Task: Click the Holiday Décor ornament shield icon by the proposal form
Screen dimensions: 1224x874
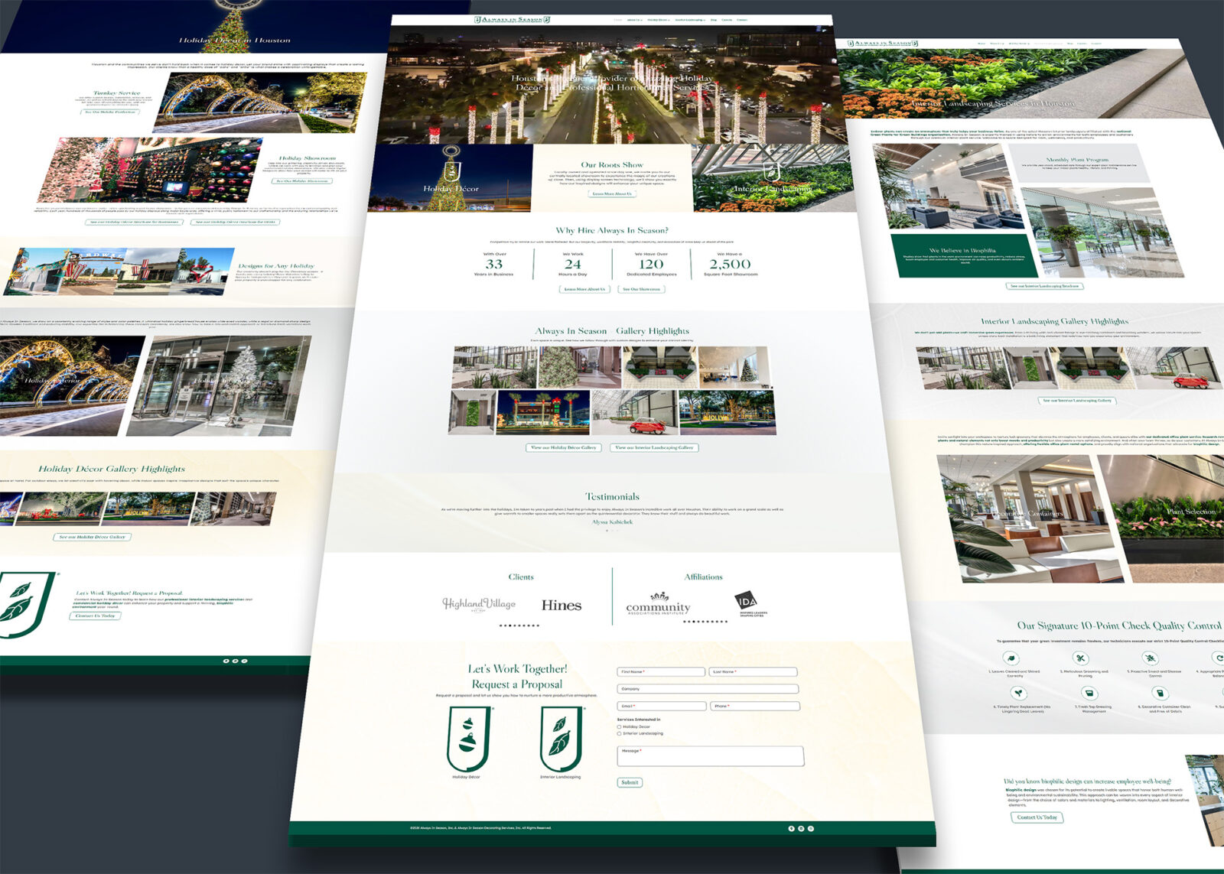Action: pyautogui.click(x=469, y=739)
